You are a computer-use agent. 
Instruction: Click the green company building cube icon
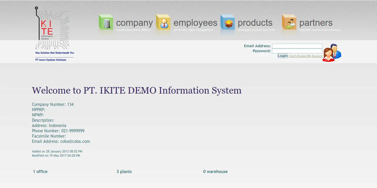click(x=106, y=23)
